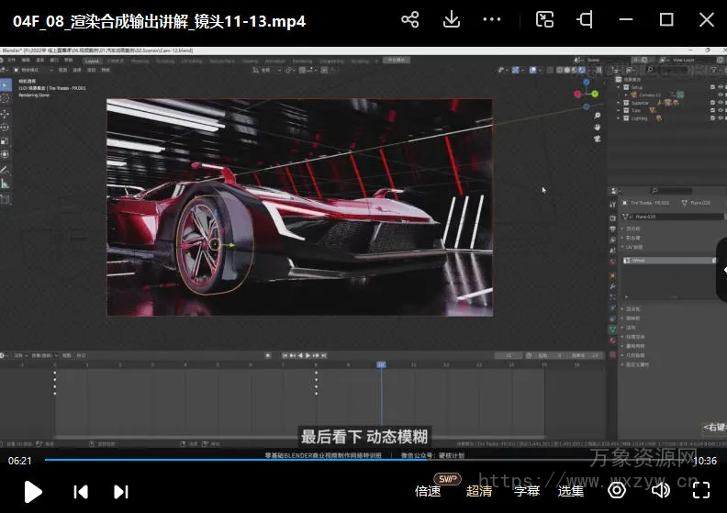Pin the player window on top
The height and width of the screenshot is (513, 727).
point(585,20)
